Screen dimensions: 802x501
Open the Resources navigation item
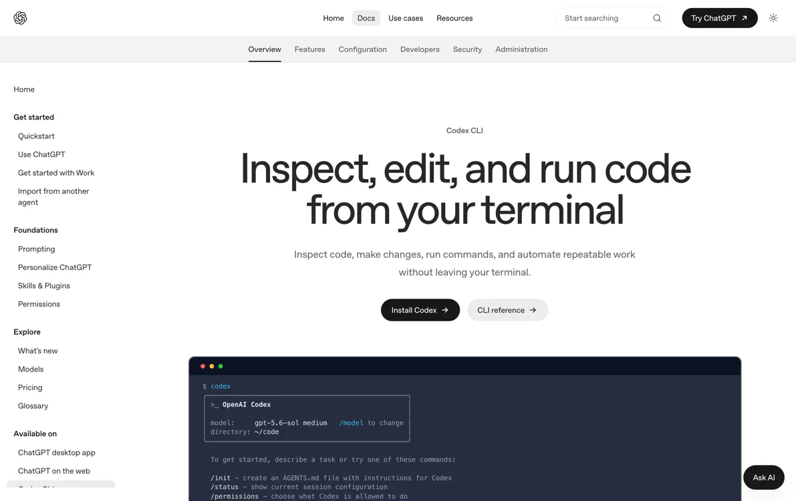[454, 18]
